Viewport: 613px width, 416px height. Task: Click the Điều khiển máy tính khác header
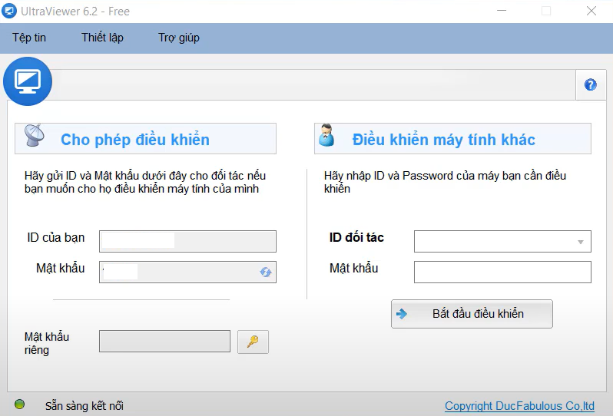[452, 139]
